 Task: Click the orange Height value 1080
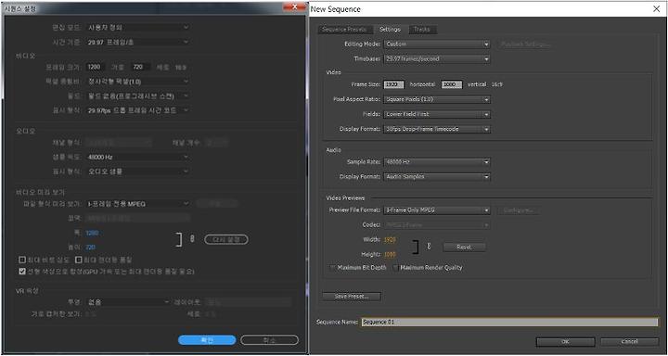click(390, 255)
